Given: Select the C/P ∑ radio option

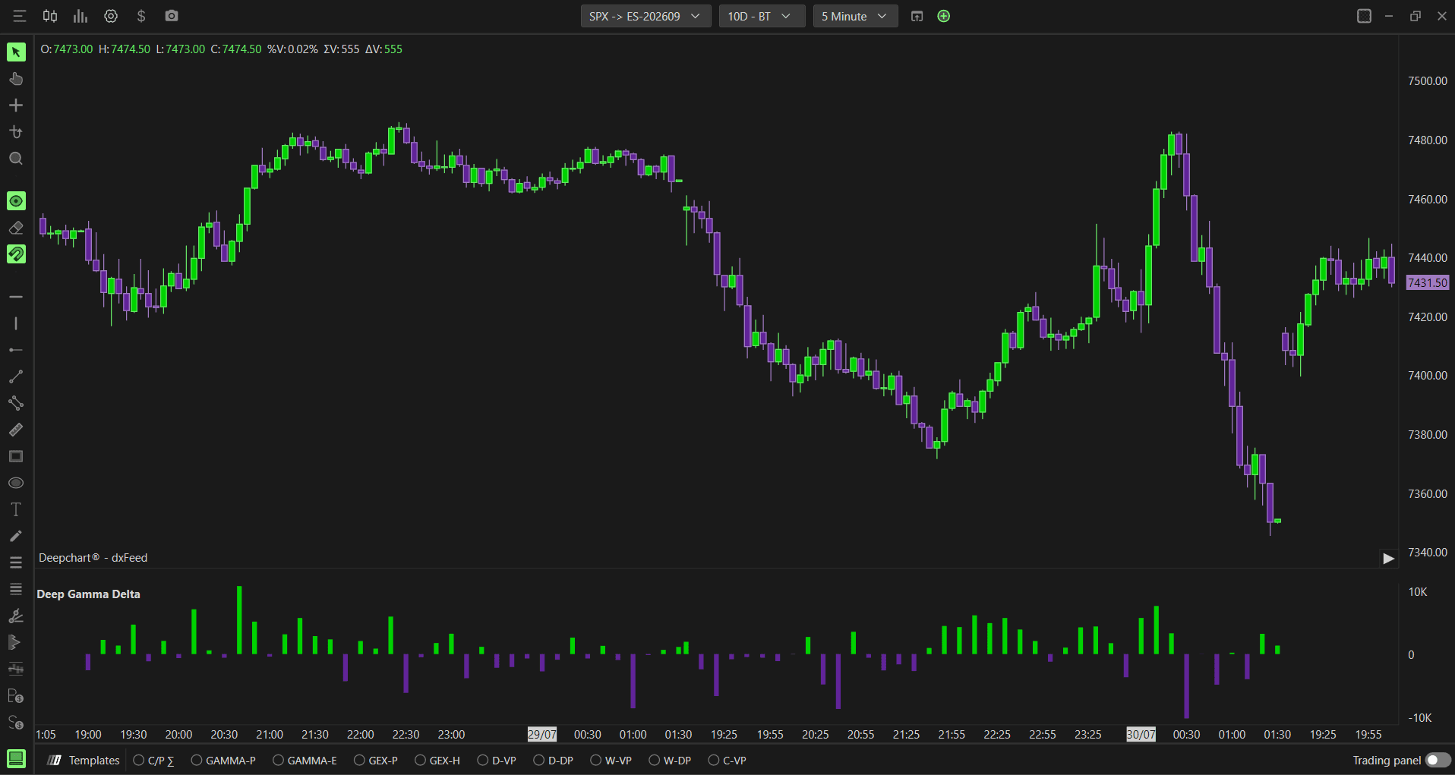Looking at the screenshot, I should pos(154,761).
